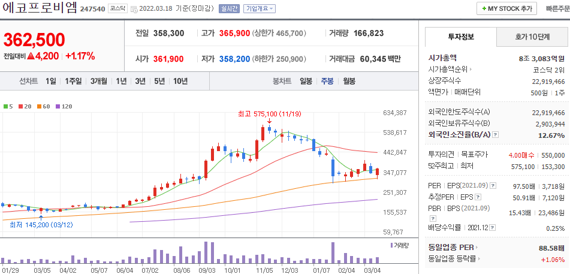Switch to the 호가10단계 tab
The height and width of the screenshot is (274, 570).
tap(532, 37)
